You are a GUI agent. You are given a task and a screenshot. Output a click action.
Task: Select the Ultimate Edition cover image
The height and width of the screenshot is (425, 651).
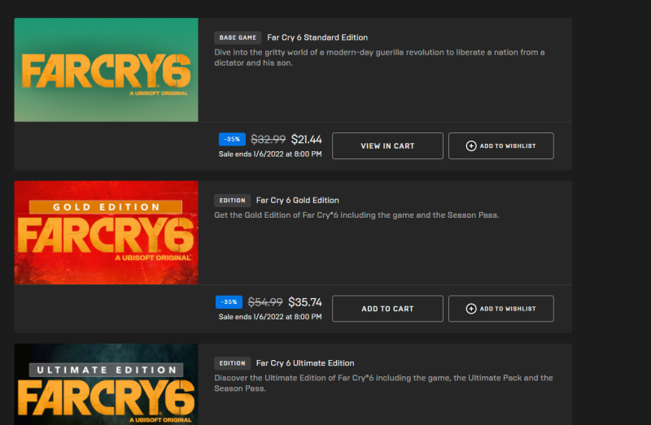[106, 384]
